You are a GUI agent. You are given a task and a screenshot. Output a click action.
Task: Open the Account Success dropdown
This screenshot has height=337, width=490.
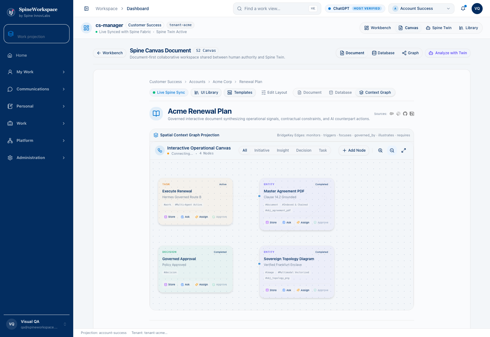coord(421,9)
